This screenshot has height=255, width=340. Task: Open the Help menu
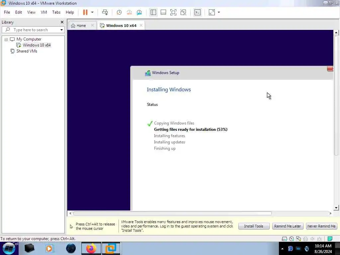tap(70, 12)
